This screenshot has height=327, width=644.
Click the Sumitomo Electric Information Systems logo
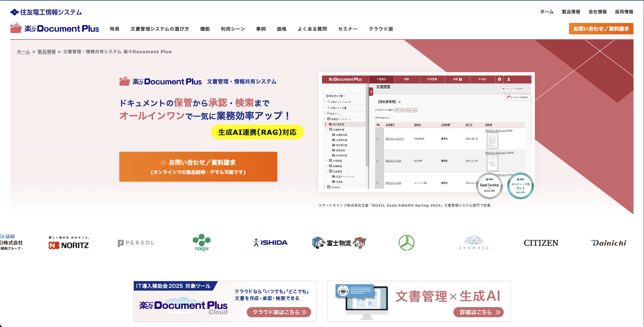click(46, 12)
